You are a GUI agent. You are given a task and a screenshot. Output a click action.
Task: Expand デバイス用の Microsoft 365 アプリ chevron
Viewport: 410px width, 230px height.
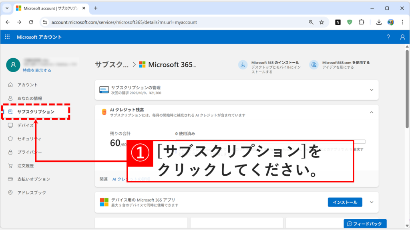pos(372,202)
